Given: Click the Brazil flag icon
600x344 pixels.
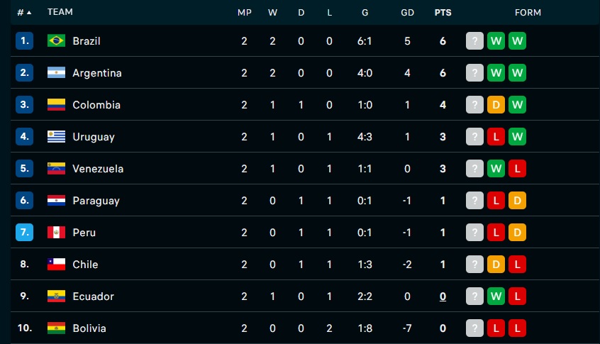Looking at the screenshot, I should (56, 40).
